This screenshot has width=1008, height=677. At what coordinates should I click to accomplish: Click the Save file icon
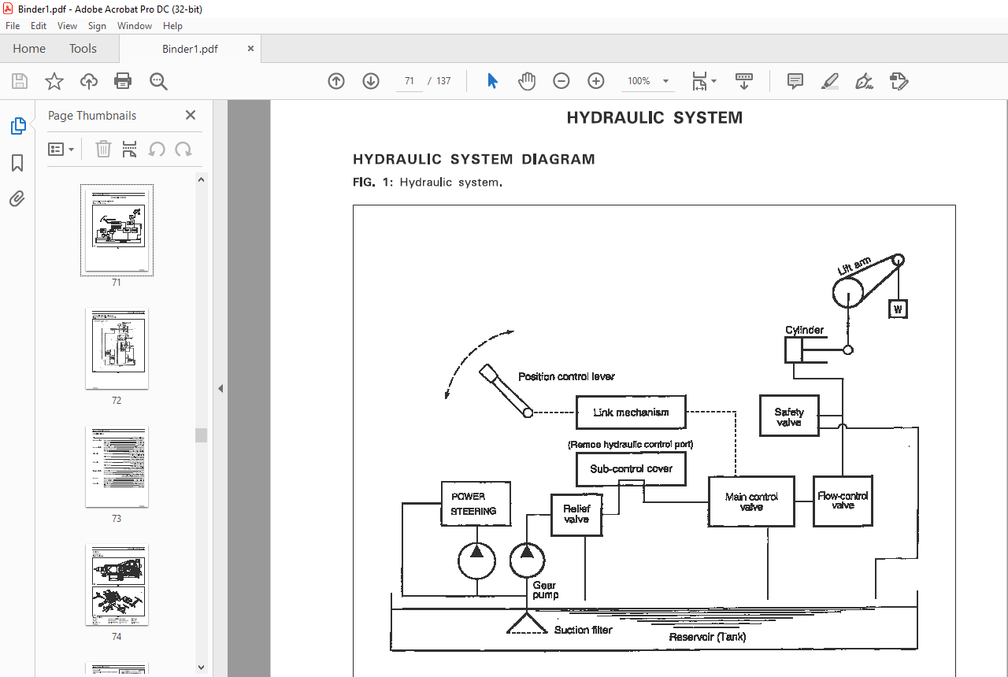[x=20, y=81]
